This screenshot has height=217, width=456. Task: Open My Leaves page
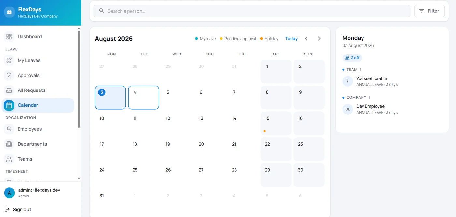(38, 60)
